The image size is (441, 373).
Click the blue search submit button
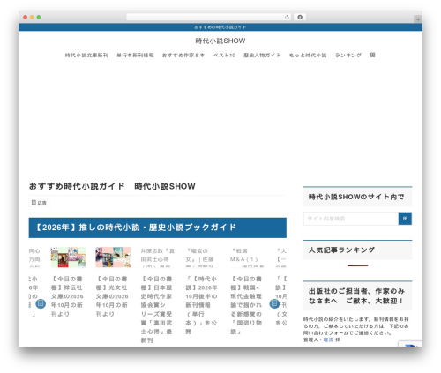coord(405,219)
